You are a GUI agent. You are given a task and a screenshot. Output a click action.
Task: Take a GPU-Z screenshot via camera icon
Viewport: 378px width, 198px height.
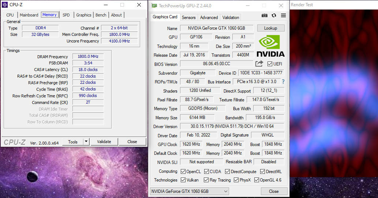point(265,15)
